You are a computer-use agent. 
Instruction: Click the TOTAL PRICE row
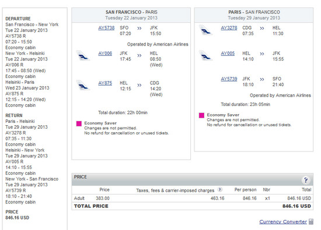(x=193, y=206)
